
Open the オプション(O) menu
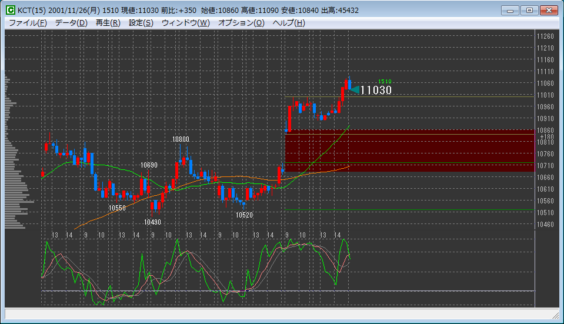coord(241,23)
